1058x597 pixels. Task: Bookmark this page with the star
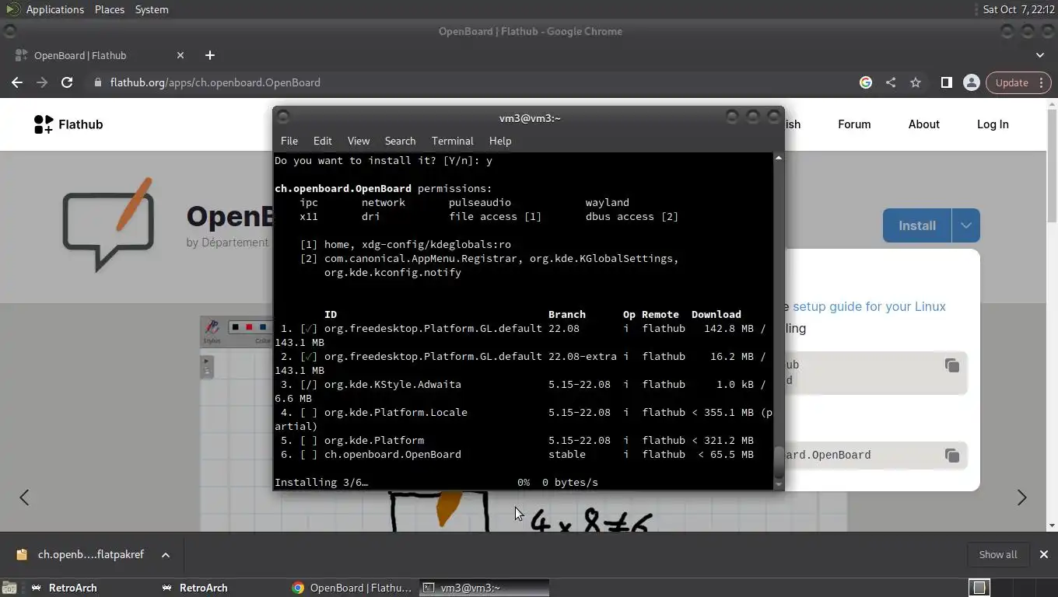tap(916, 82)
